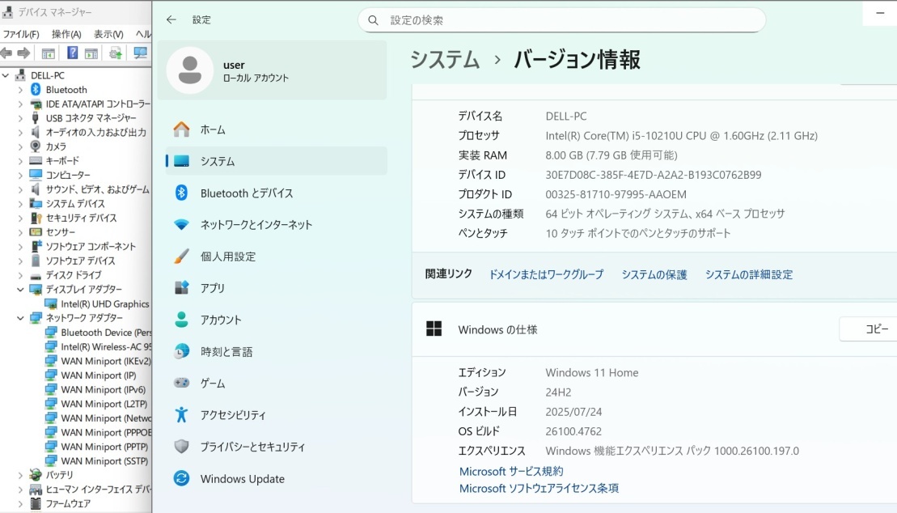Open Windows Update in Settings sidebar

pyautogui.click(x=276, y=479)
